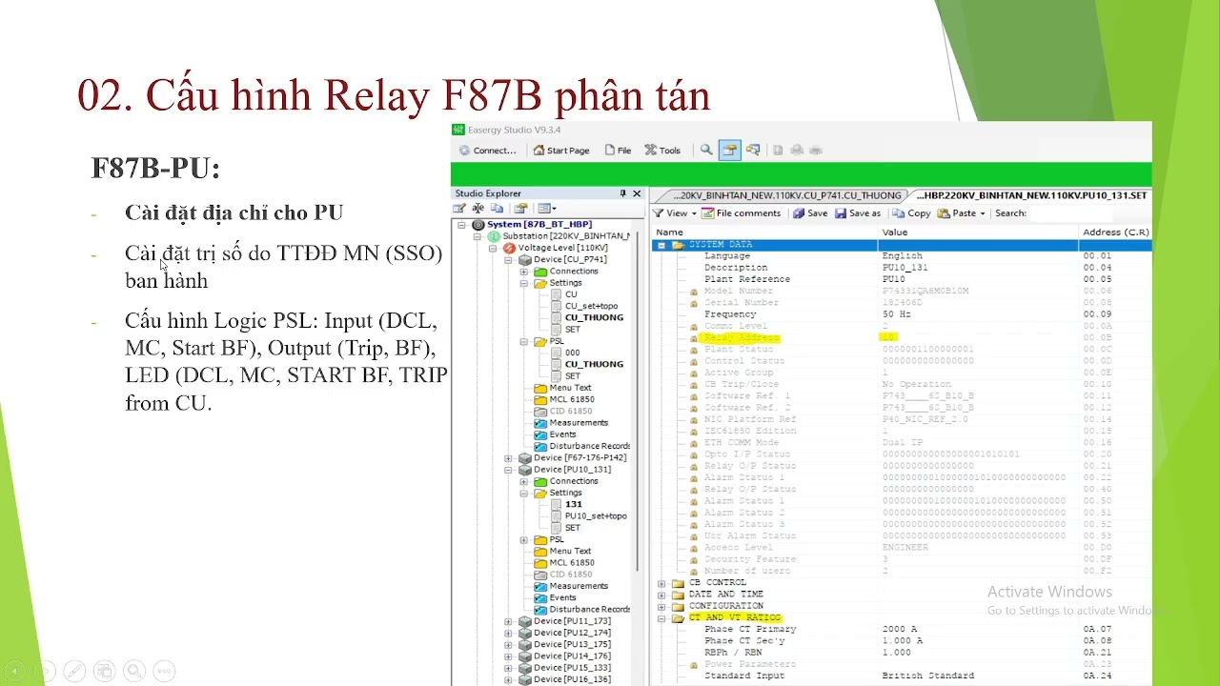Click the copy icon in Studio Explorer toolbar

tap(496, 209)
